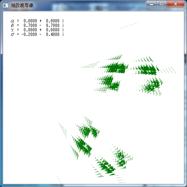
Task: Close the 畑政義写像 window
Action: [x=175, y=4]
